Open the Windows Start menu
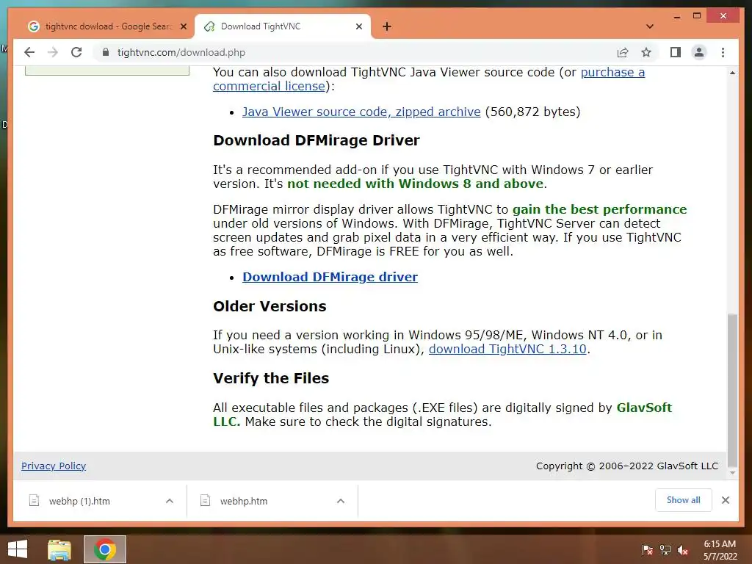This screenshot has width=752, height=564. 18,549
